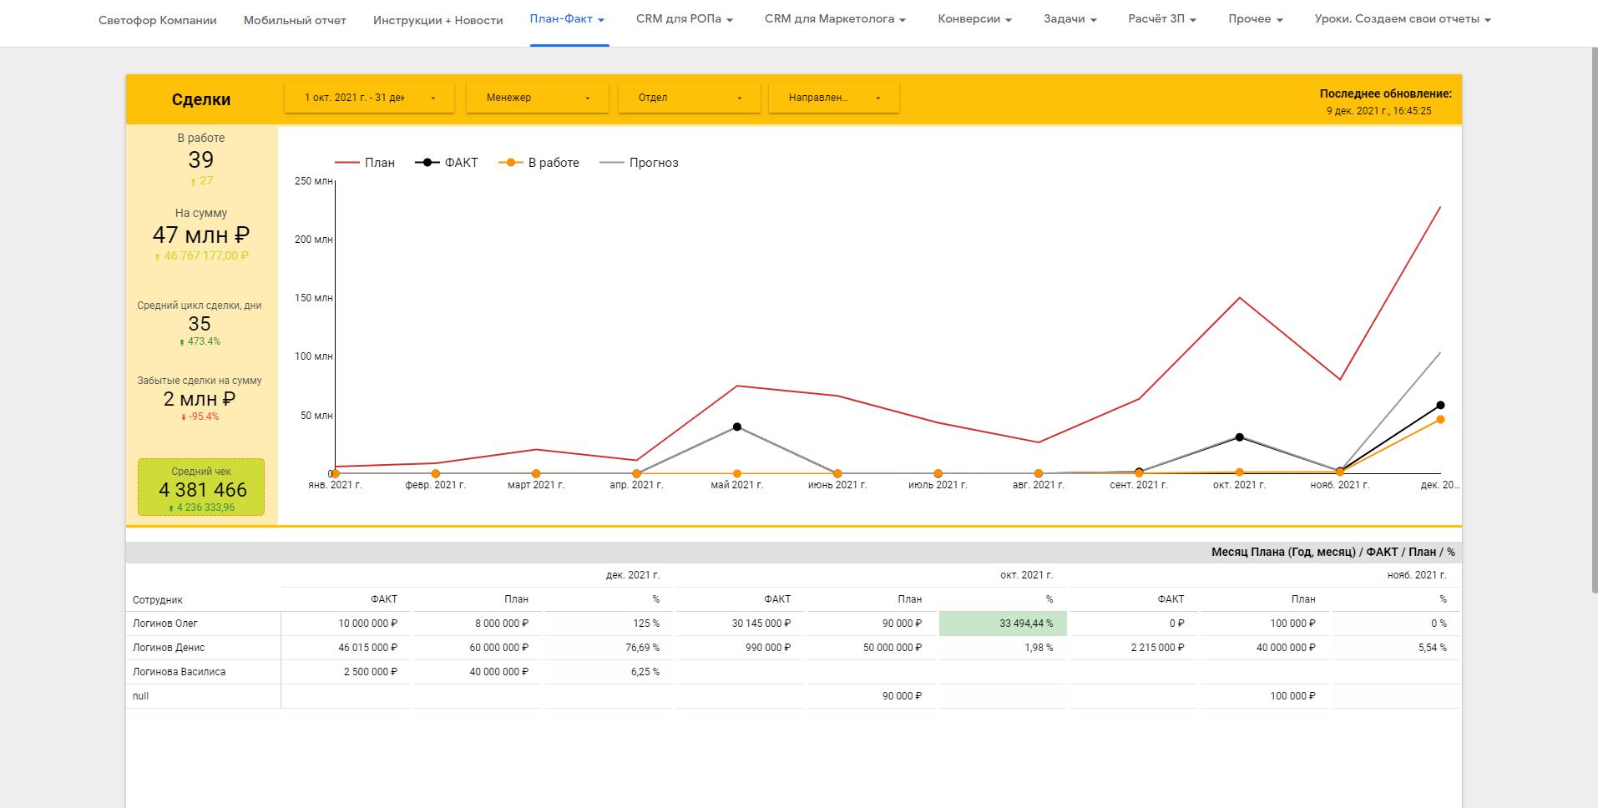Open the Направление filter dropdown

click(x=833, y=98)
